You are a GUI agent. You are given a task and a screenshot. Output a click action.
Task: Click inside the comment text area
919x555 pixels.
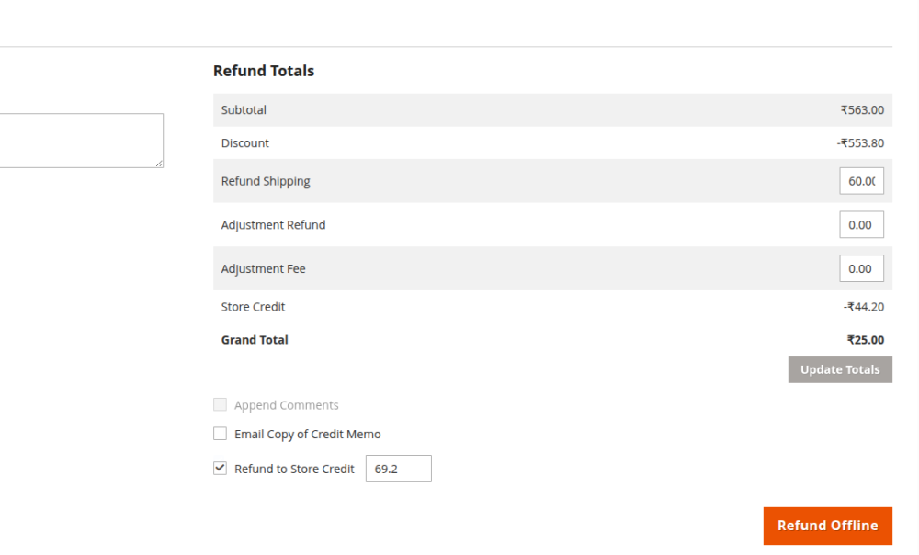(78, 140)
